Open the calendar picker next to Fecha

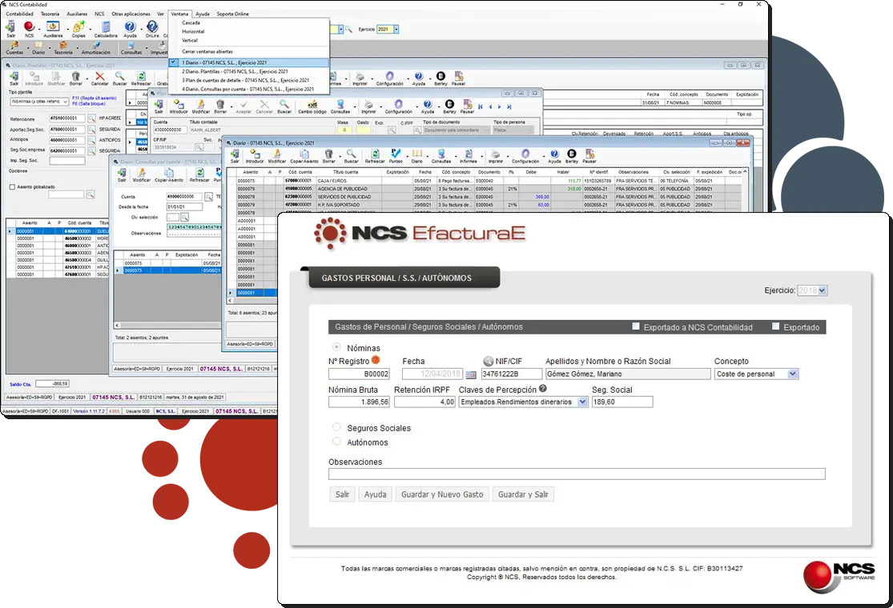pos(471,374)
